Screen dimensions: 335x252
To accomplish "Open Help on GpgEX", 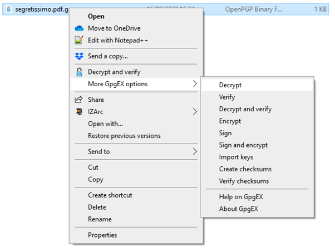I will 239,197.
